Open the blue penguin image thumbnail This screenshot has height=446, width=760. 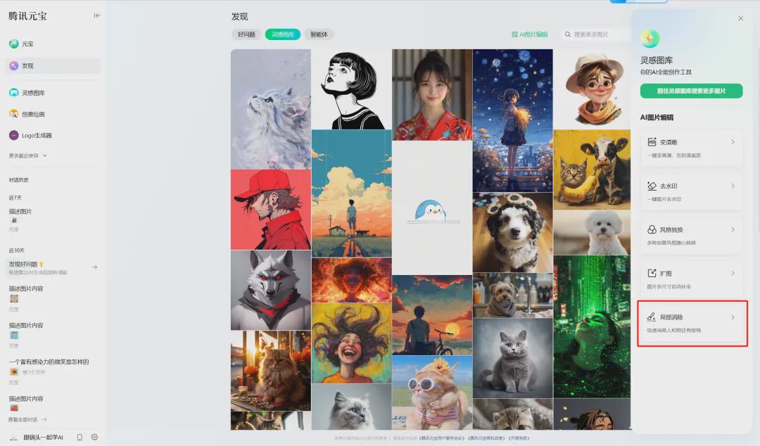[432, 208]
